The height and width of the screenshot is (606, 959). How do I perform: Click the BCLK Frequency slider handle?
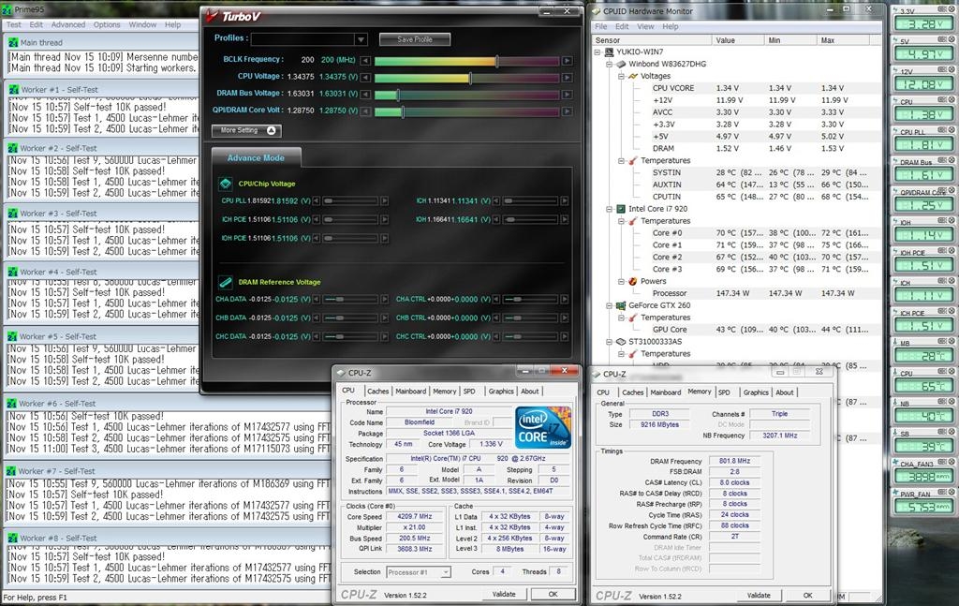click(x=496, y=61)
